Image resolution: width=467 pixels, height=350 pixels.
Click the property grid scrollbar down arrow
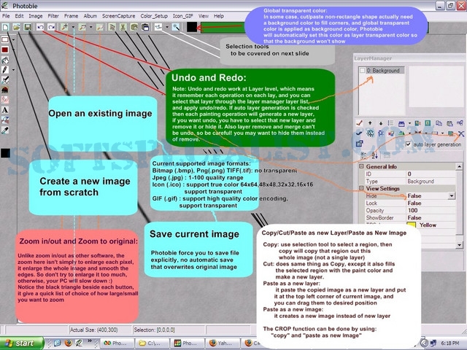pyautogui.click(x=459, y=245)
